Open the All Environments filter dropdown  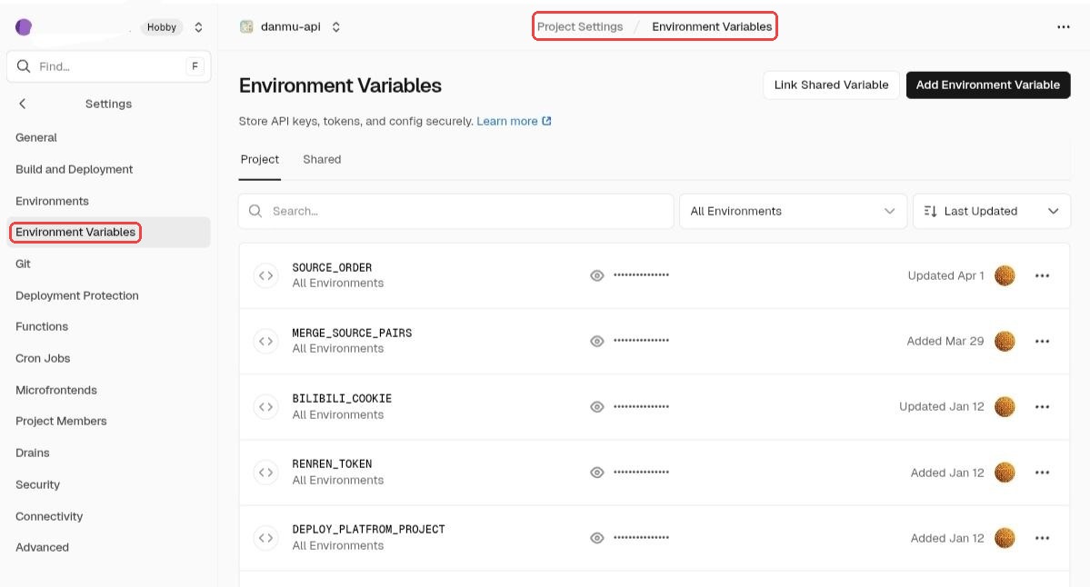pyautogui.click(x=792, y=211)
